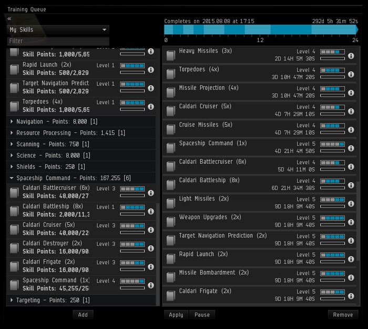Click the Completes on 2015.08.08 text

click(209, 21)
